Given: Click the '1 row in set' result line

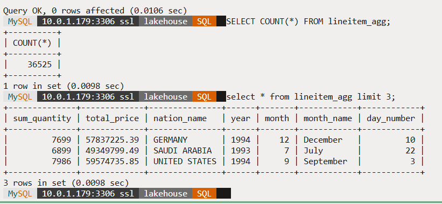Looking at the screenshot, I should (64, 86).
